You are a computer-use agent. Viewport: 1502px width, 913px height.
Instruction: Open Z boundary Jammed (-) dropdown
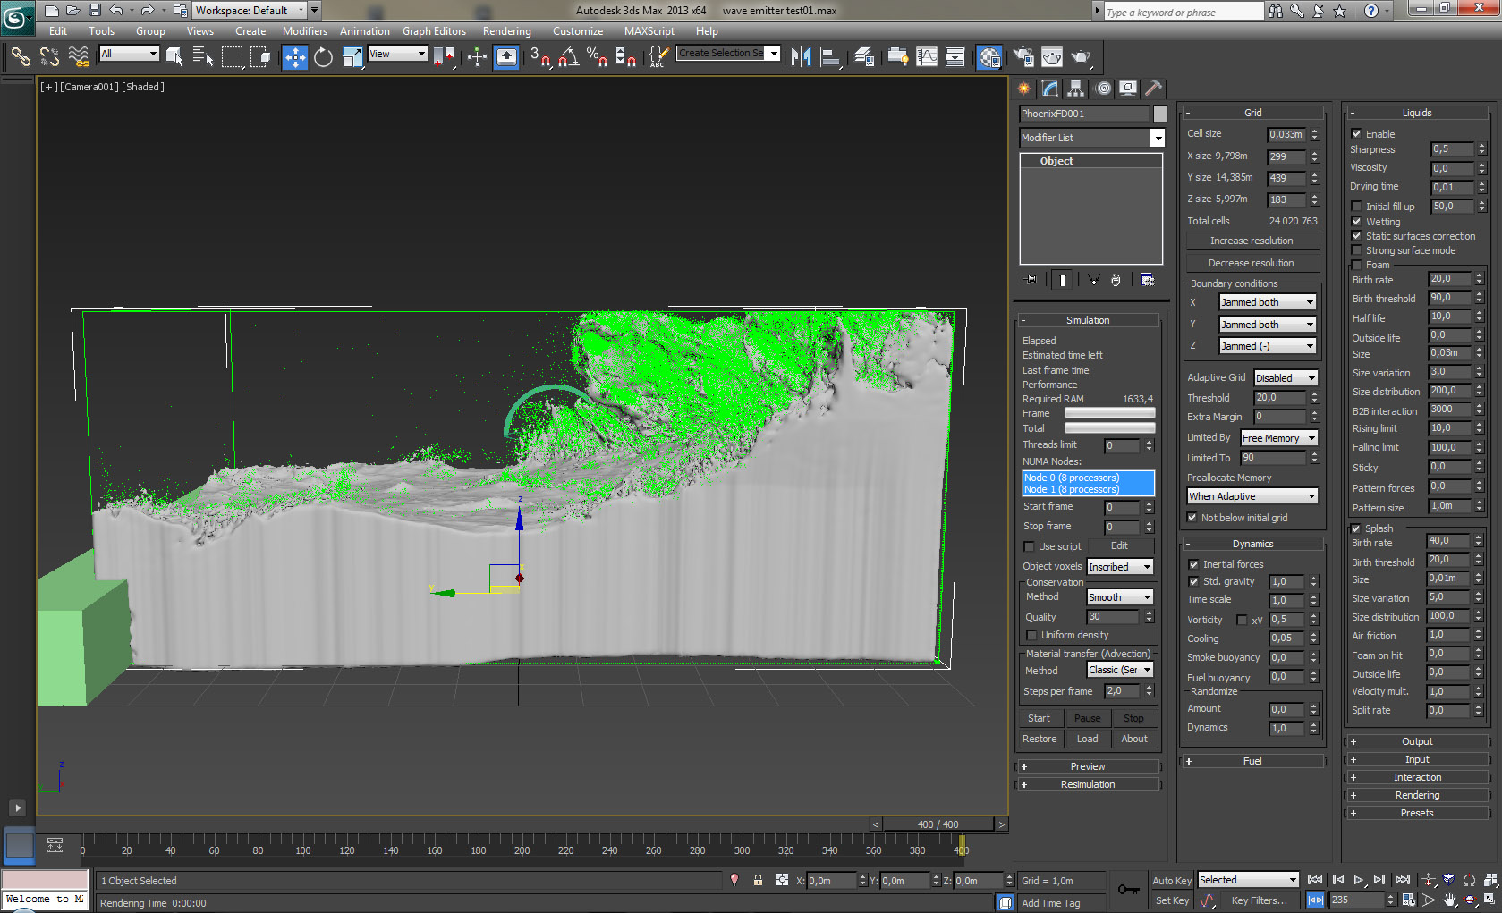pos(1268,346)
